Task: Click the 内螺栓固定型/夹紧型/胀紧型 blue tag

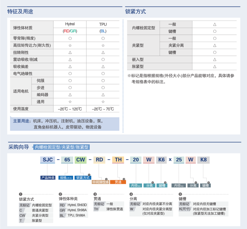Action: click(61, 147)
